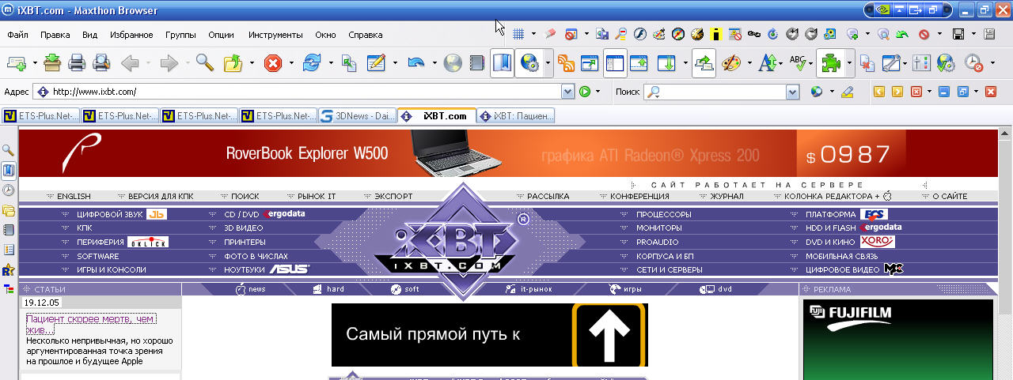Click the Print icon in the toolbar

pos(77,63)
